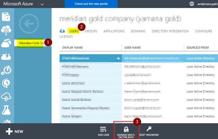Switch to the USERS tab
This screenshot has height=139, width=218.
(x=74, y=31)
